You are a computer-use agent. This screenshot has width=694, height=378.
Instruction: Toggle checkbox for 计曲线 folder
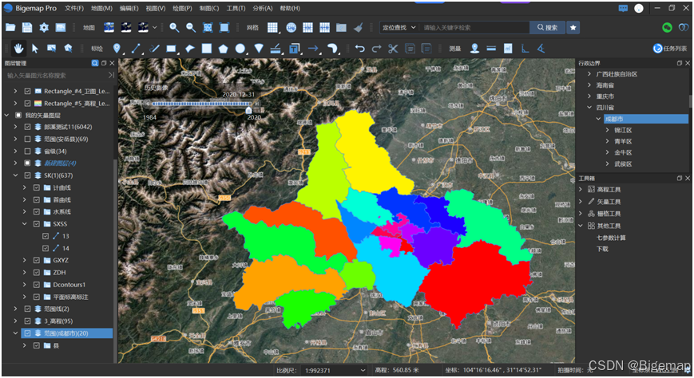(37, 187)
